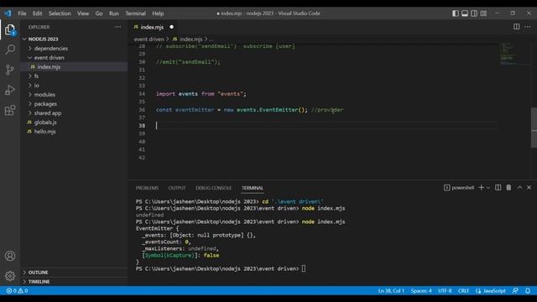Open the Help menu
The width and height of the screenshot is (537, 302).
pyautogui.click(x=158, y=13)
